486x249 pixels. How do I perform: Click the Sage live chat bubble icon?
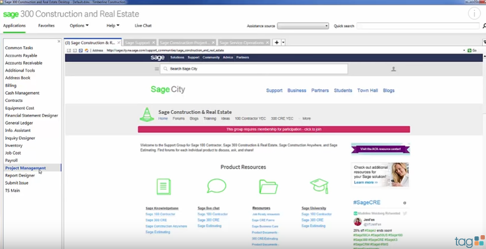216,186
